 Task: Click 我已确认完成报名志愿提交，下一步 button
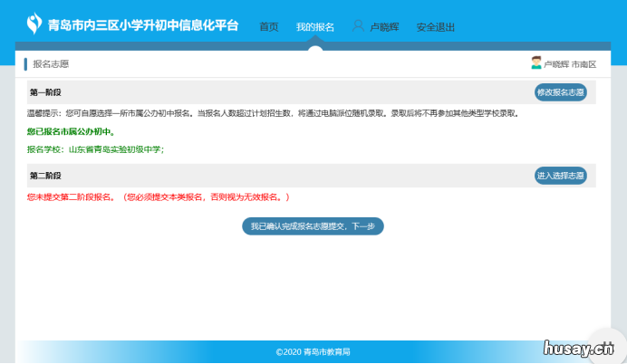tap(313, 226)
